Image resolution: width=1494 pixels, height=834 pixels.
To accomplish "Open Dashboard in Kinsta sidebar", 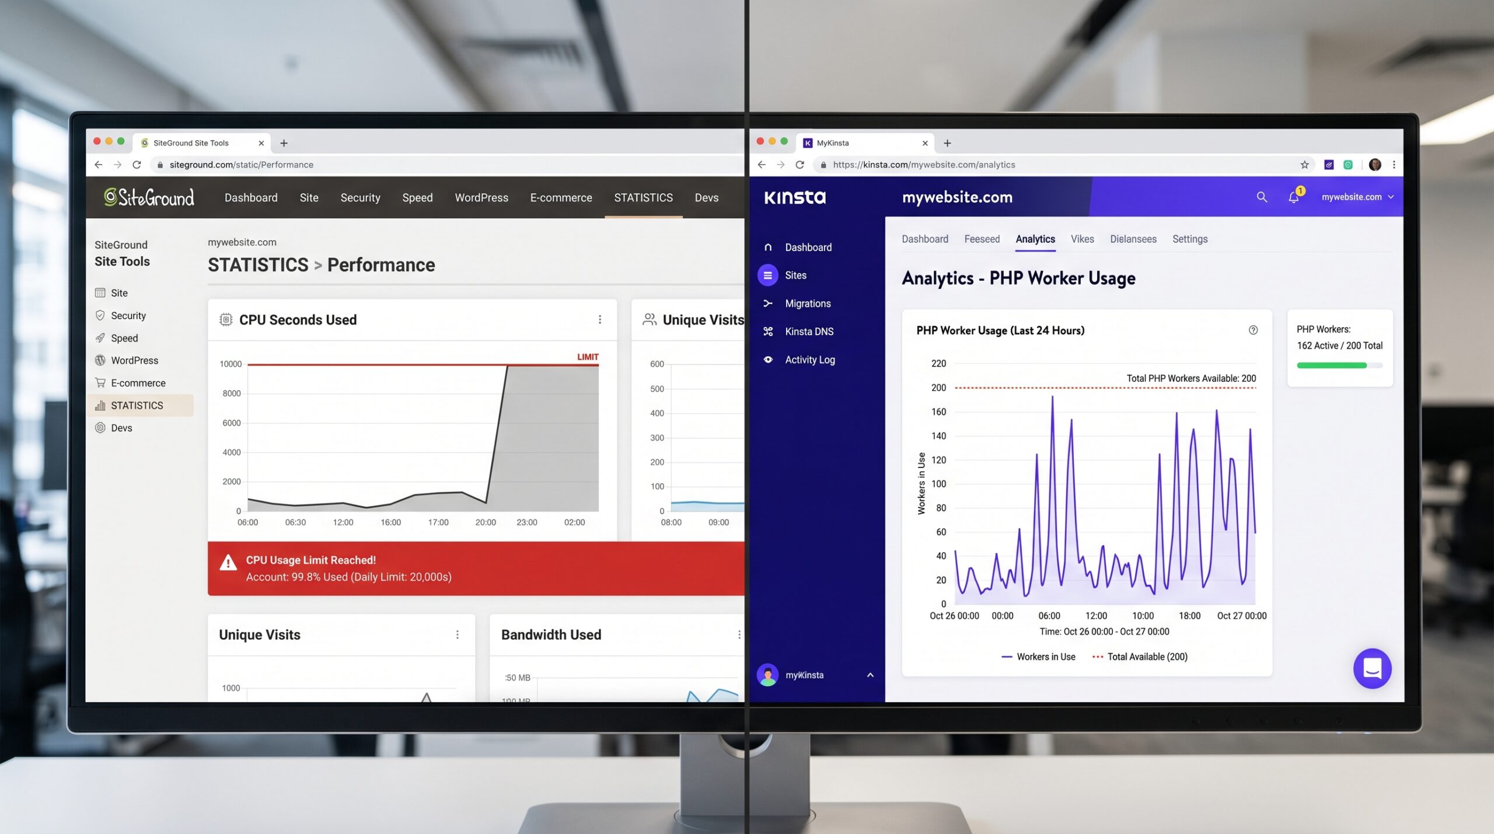I will point(808,247).
